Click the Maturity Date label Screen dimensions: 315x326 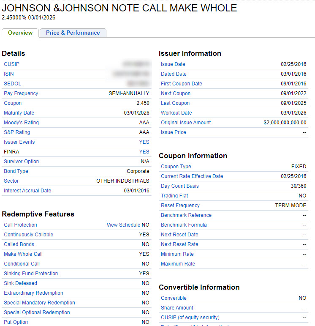tap(19, 113)
